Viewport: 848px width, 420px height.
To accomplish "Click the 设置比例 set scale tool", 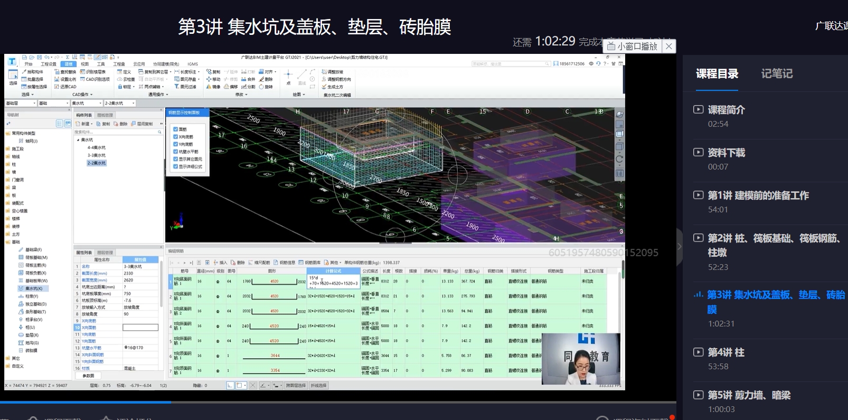I will pyautogui.click(x=65, y=79).
